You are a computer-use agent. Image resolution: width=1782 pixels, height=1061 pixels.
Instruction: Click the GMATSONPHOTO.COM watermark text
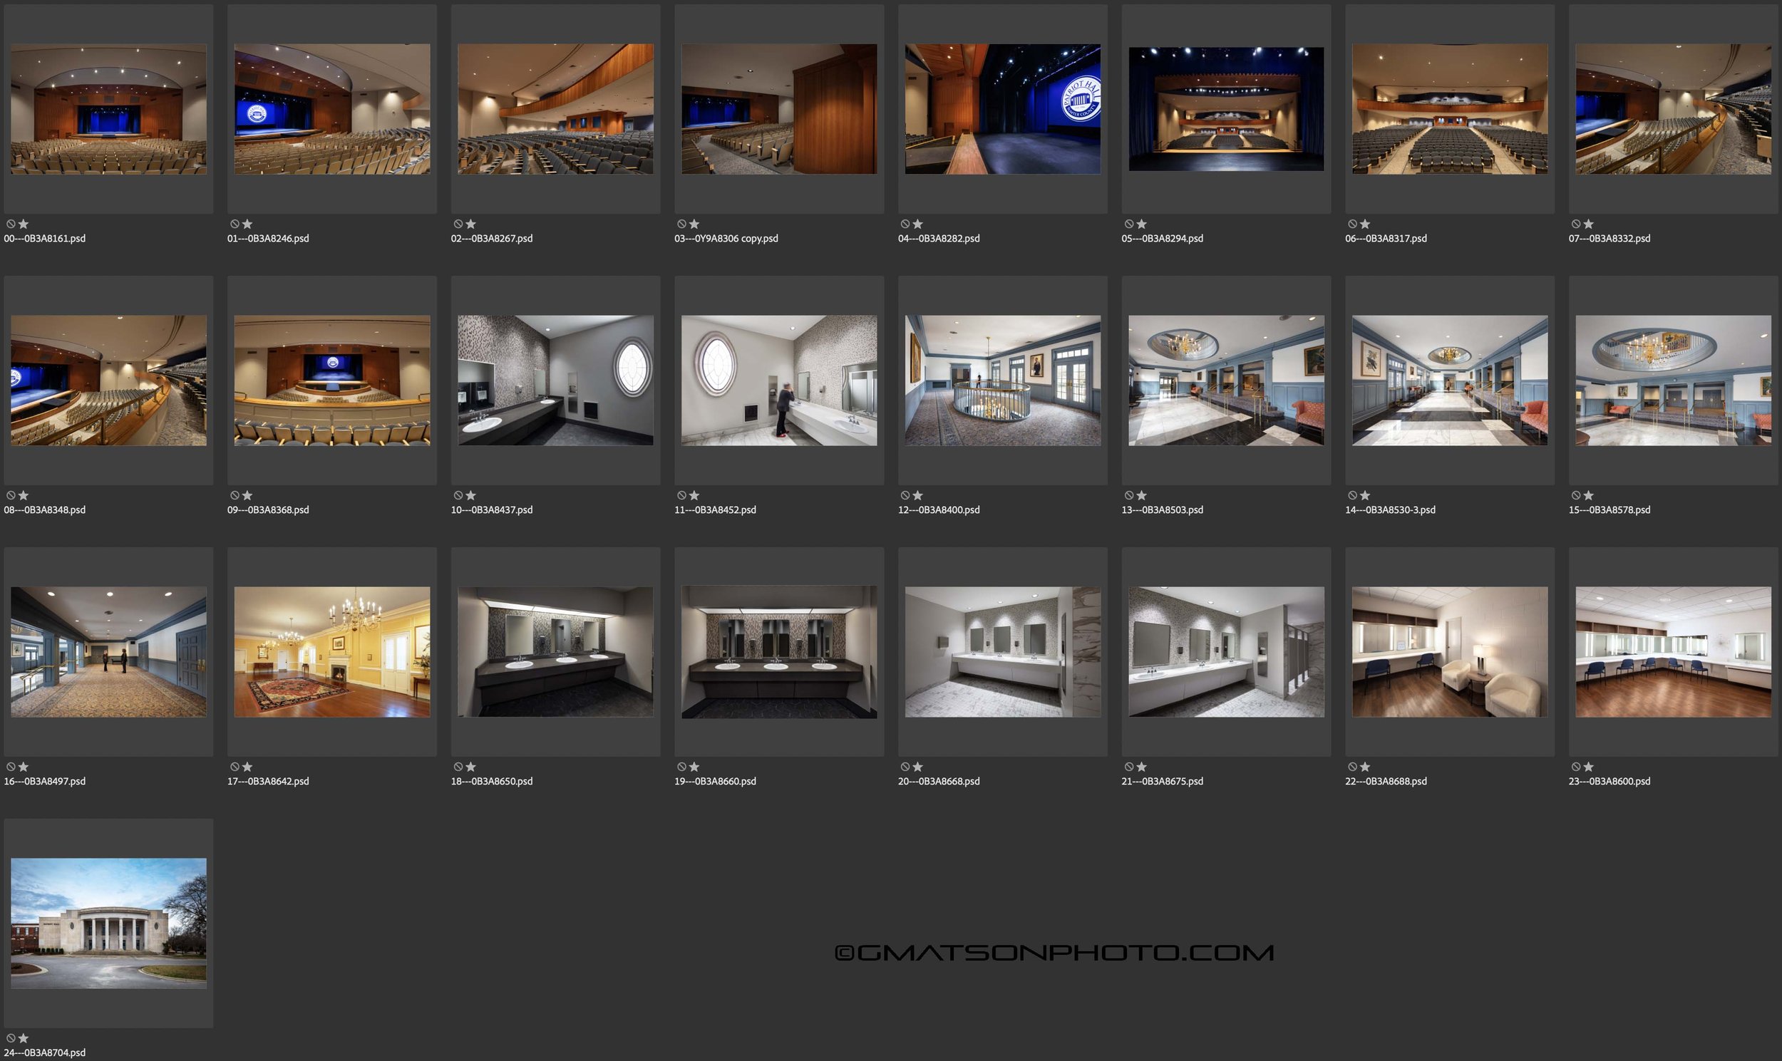pyautogui.click(x=1054, y=952)
